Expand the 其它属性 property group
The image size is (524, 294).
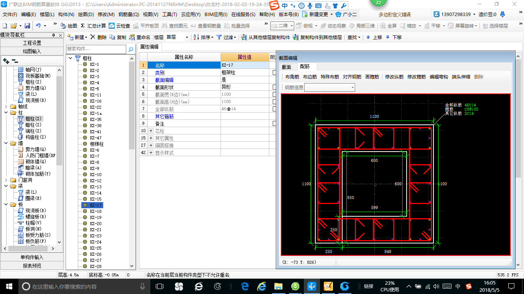151,138
